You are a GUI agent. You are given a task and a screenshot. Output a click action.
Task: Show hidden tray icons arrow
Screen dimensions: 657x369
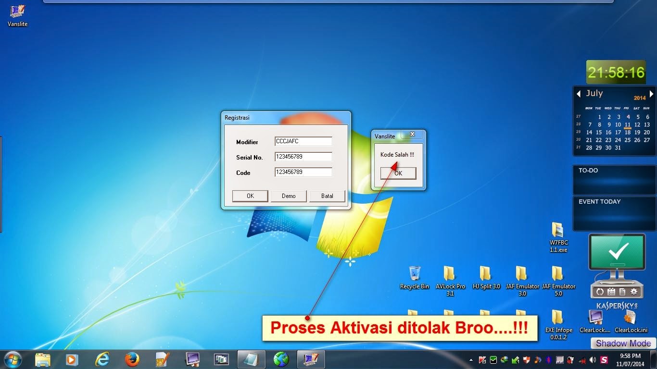click(x=471, y=360)
